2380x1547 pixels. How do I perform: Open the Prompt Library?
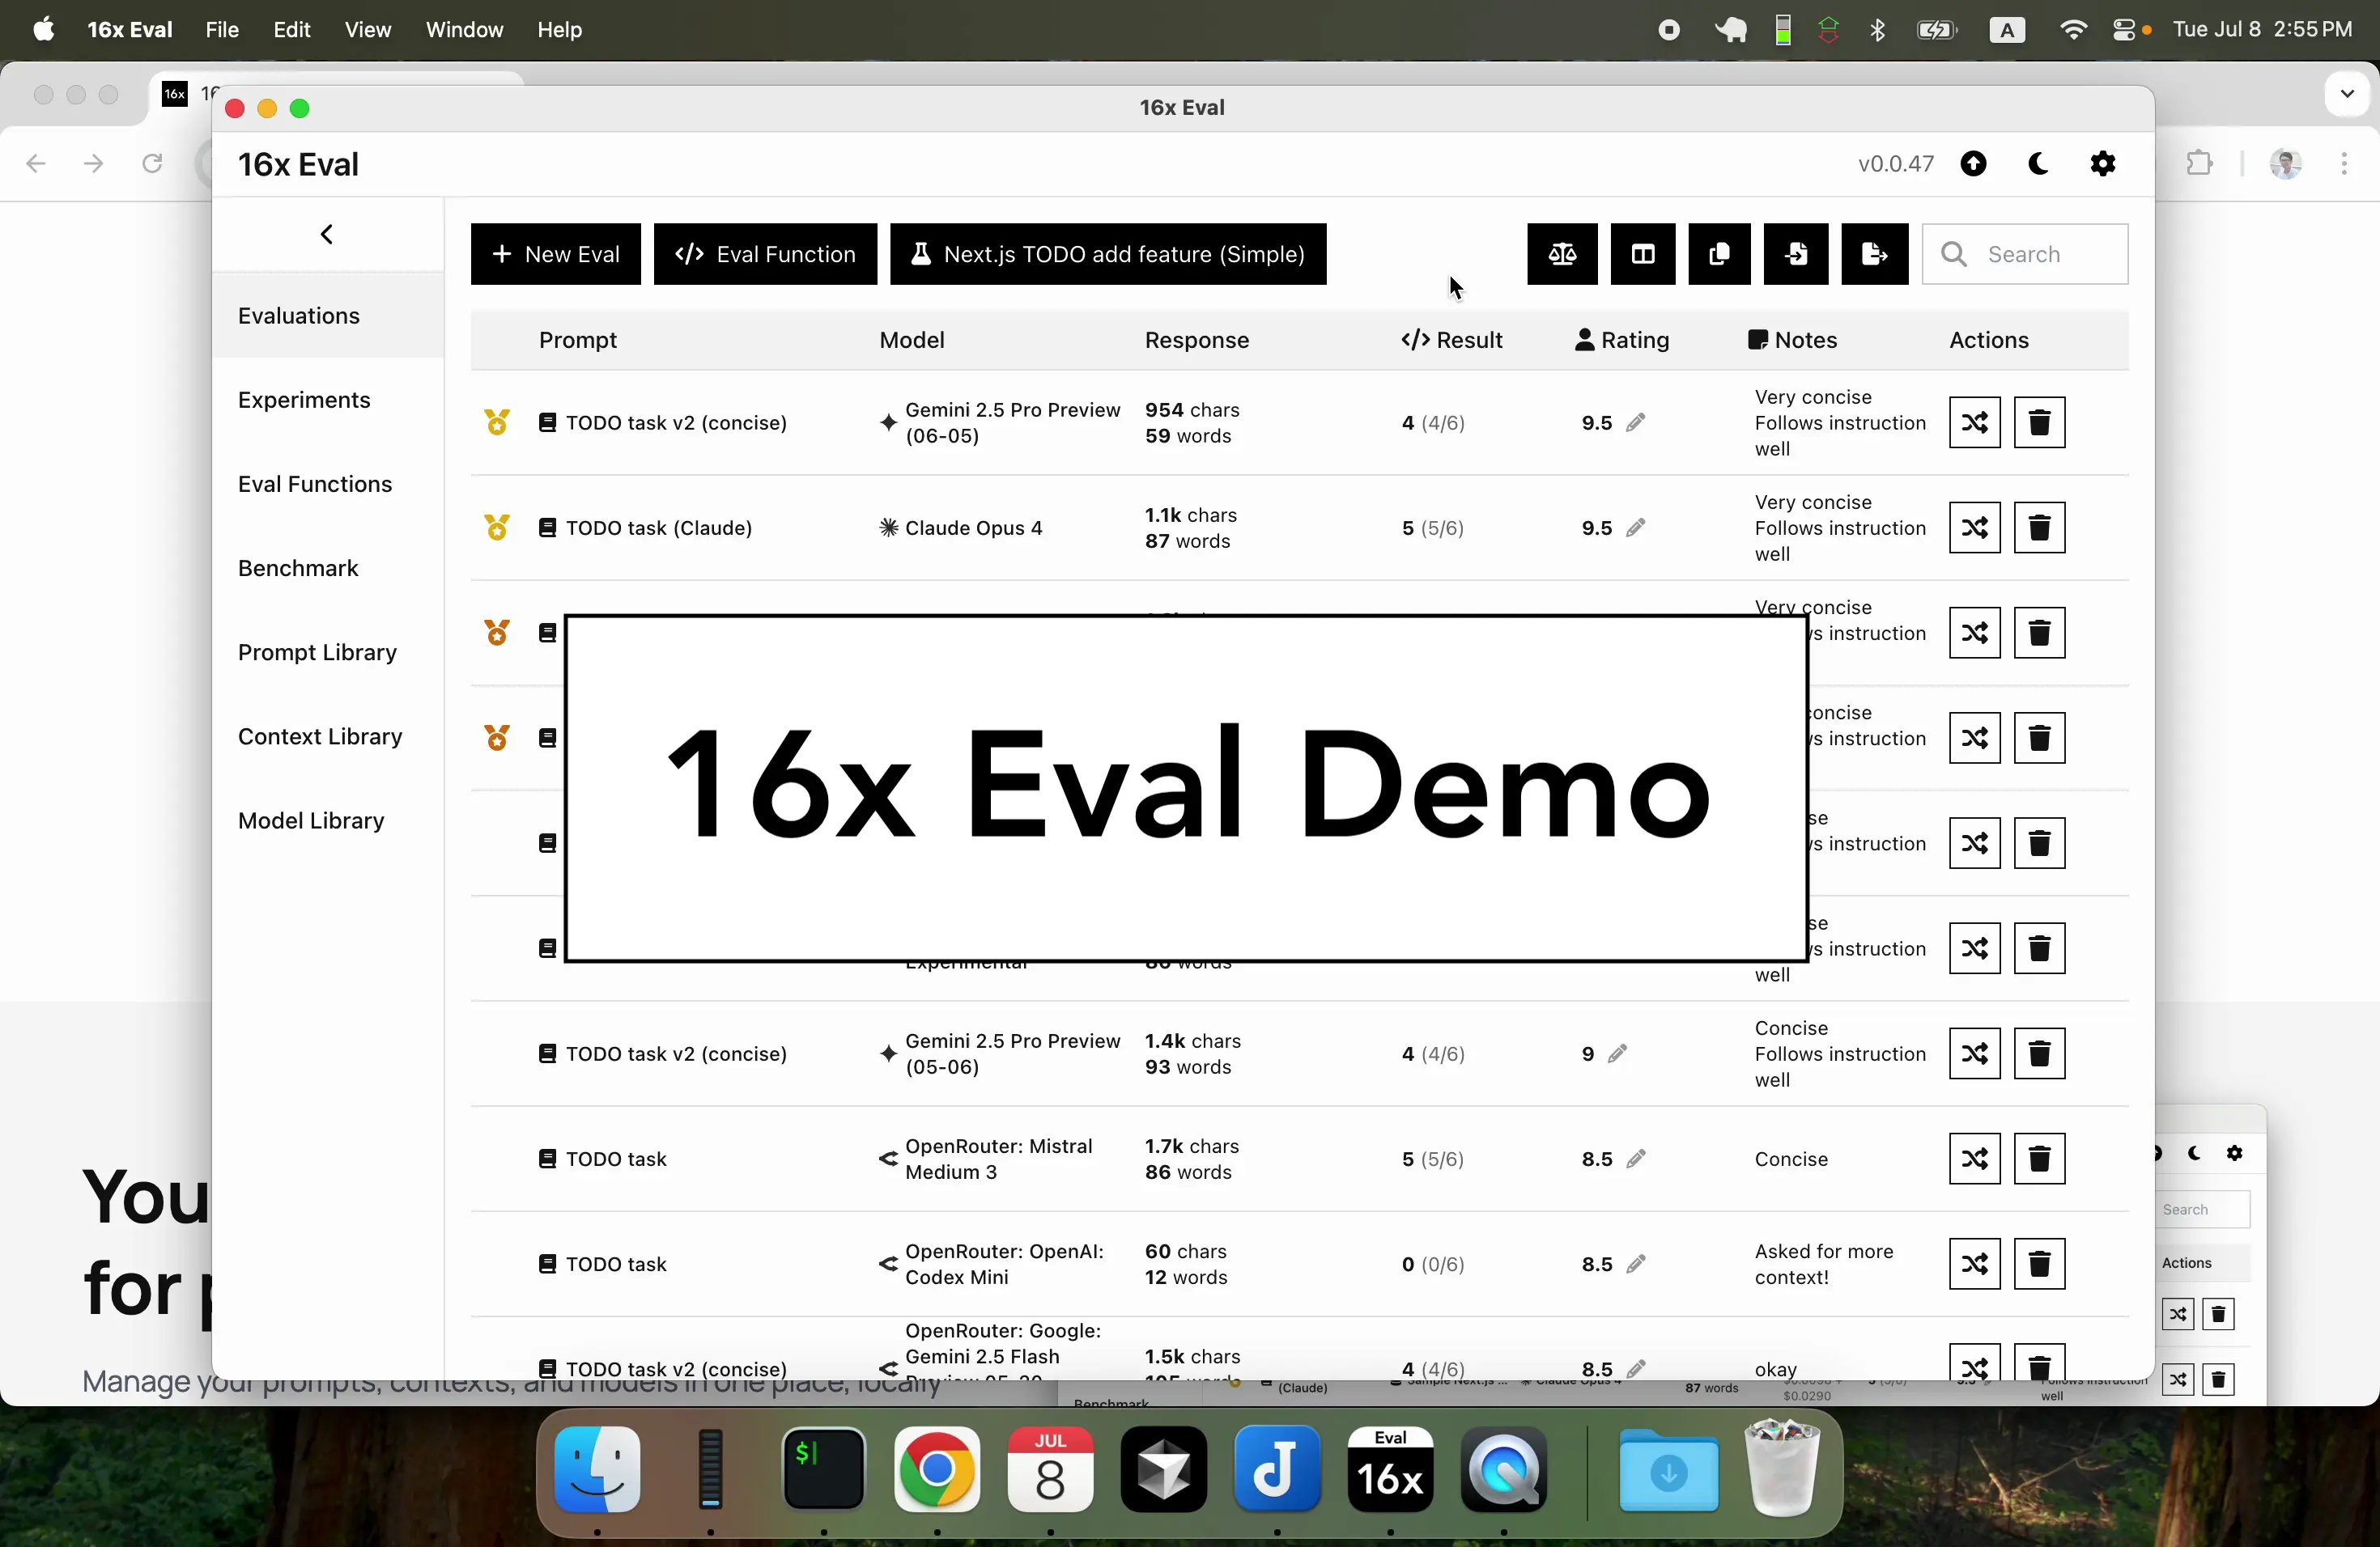point(327,653)
